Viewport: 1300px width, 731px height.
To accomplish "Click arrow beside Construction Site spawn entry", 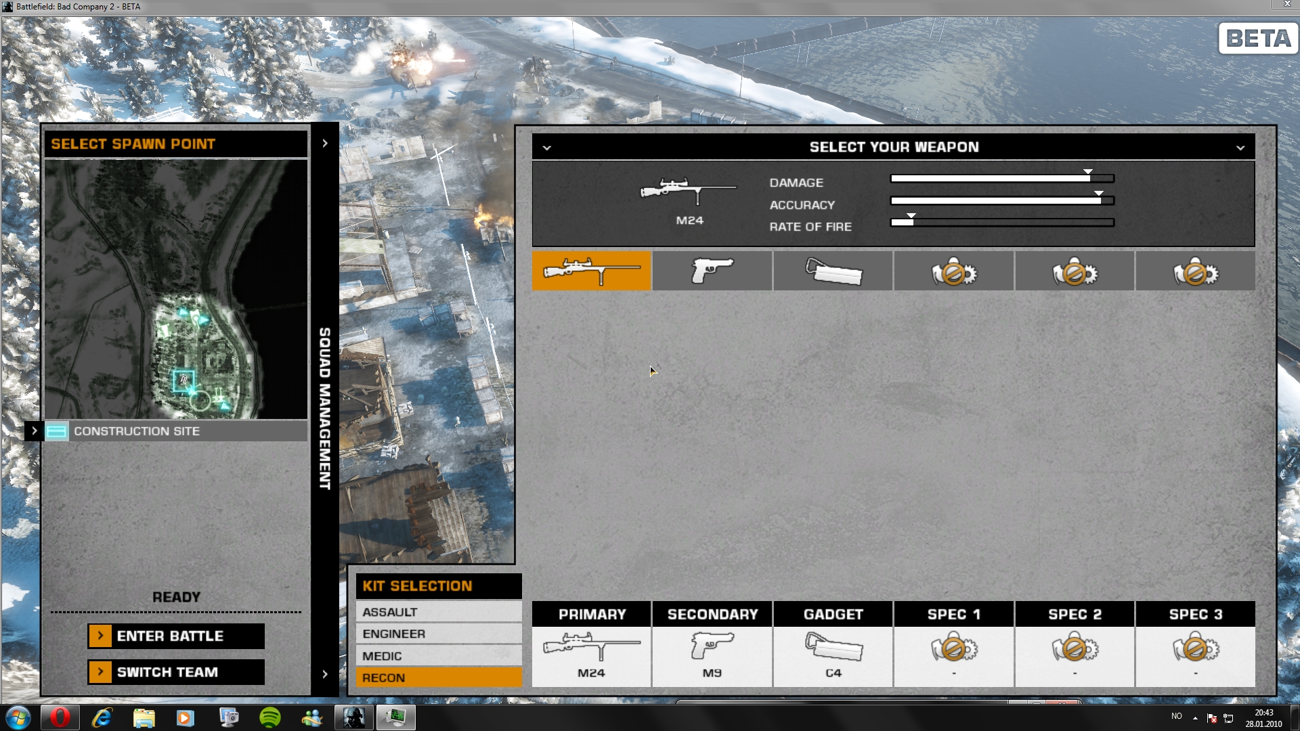I will 34,430.
